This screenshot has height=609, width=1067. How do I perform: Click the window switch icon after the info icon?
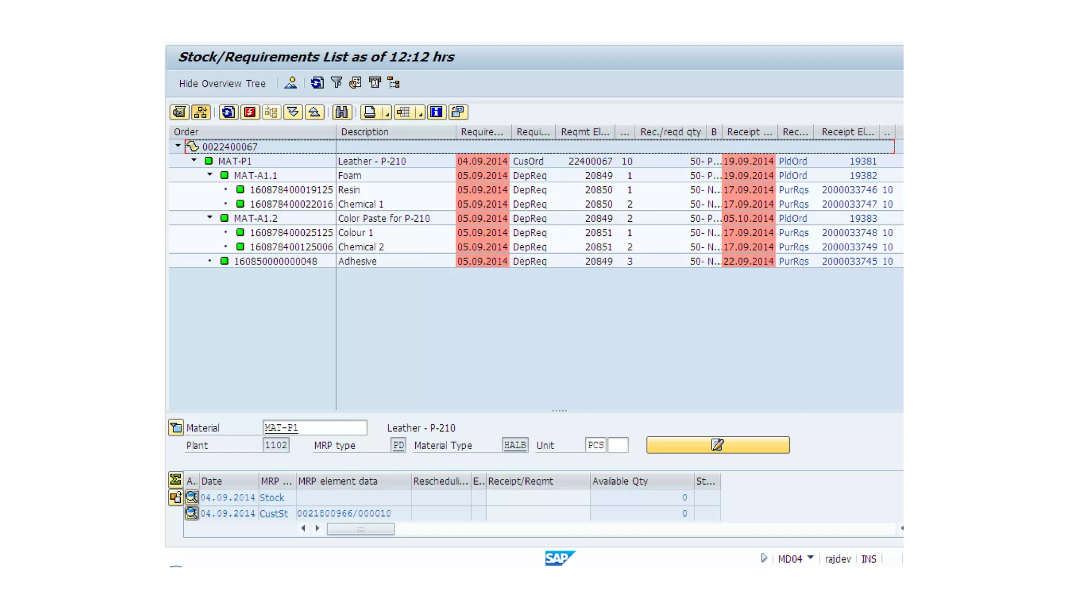458,112
